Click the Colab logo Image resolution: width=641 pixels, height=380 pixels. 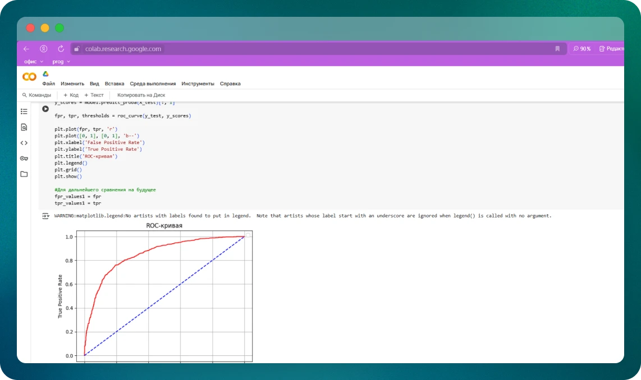pyautogui.click(x=29, y=77)
